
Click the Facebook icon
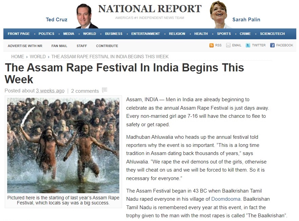tap(272, 45)
